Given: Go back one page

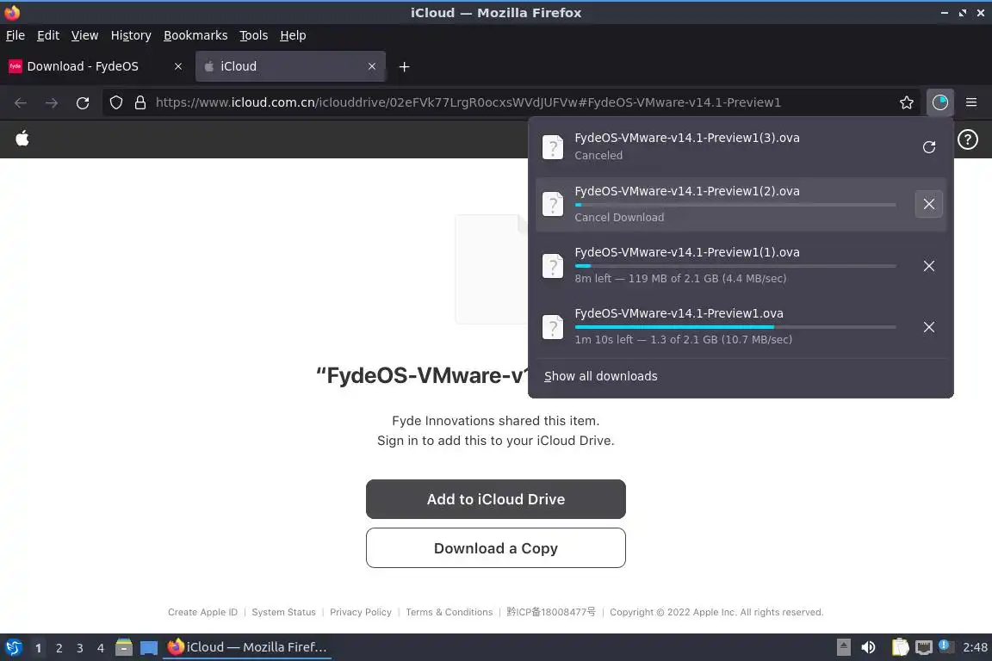Looking at the screenshot, I should tap(21, 102).
